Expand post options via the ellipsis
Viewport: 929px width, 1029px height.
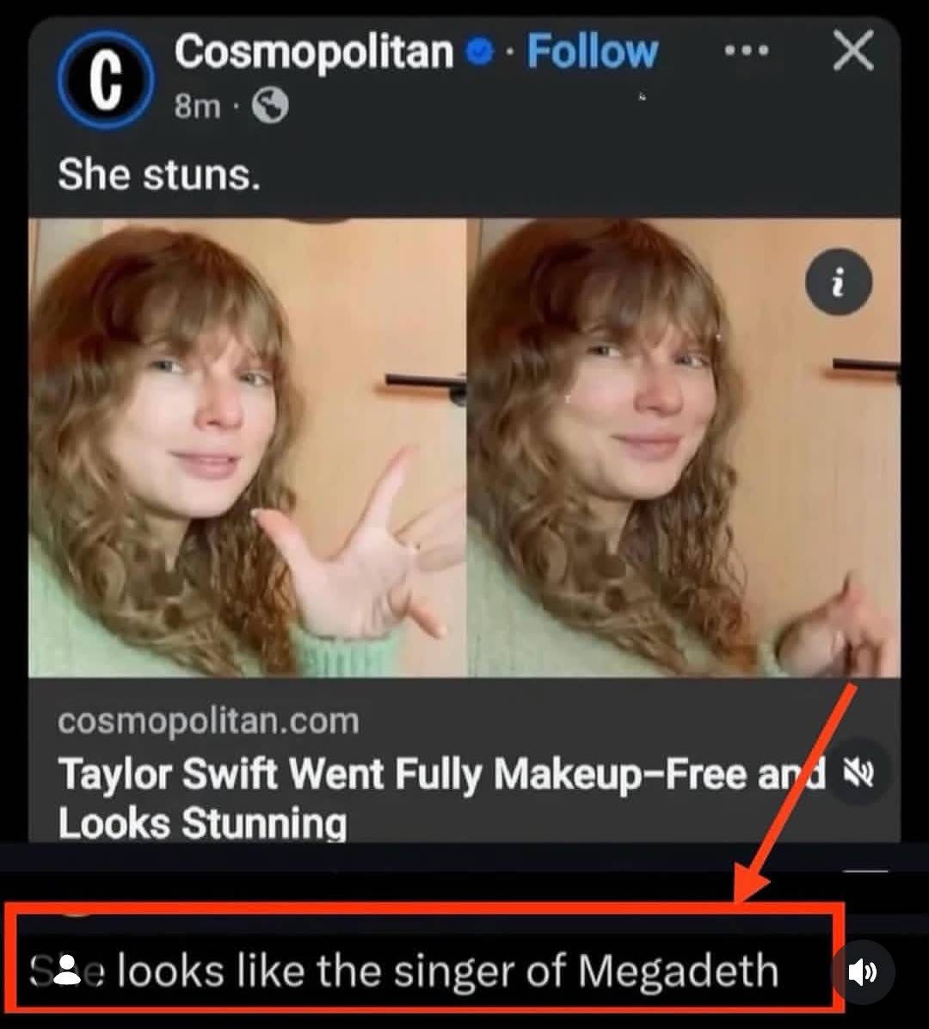coord(748,51)
